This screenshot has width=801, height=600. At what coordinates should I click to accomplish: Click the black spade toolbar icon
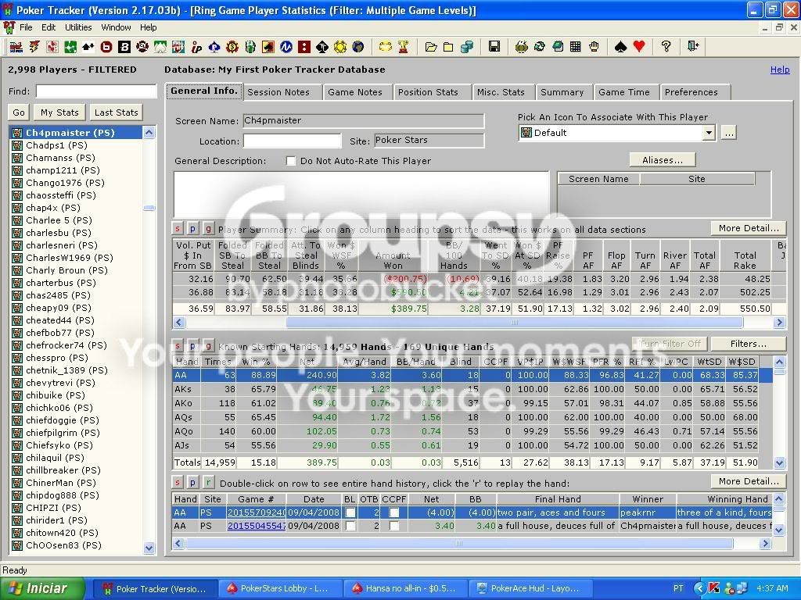pos(620,47)
